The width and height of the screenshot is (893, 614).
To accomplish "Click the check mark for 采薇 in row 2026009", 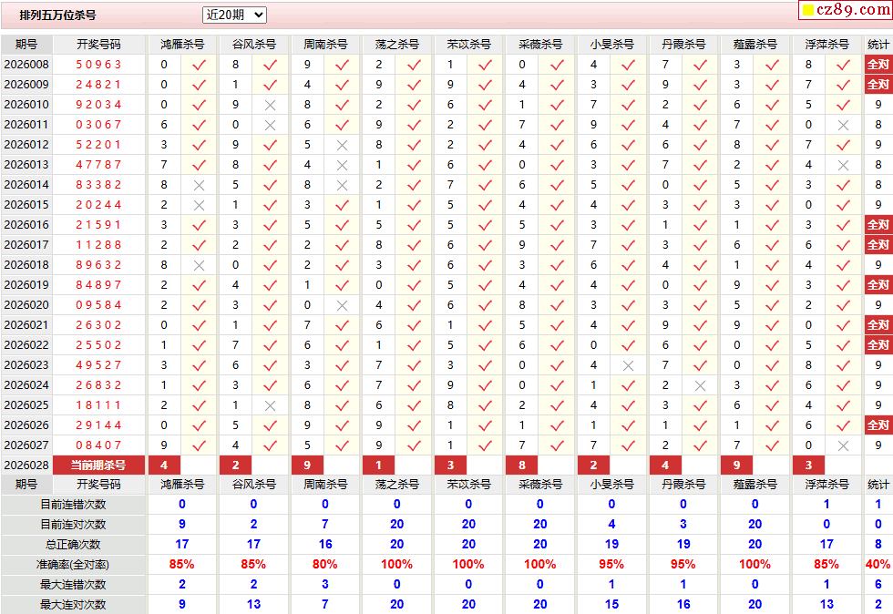I will coord(557,85).
